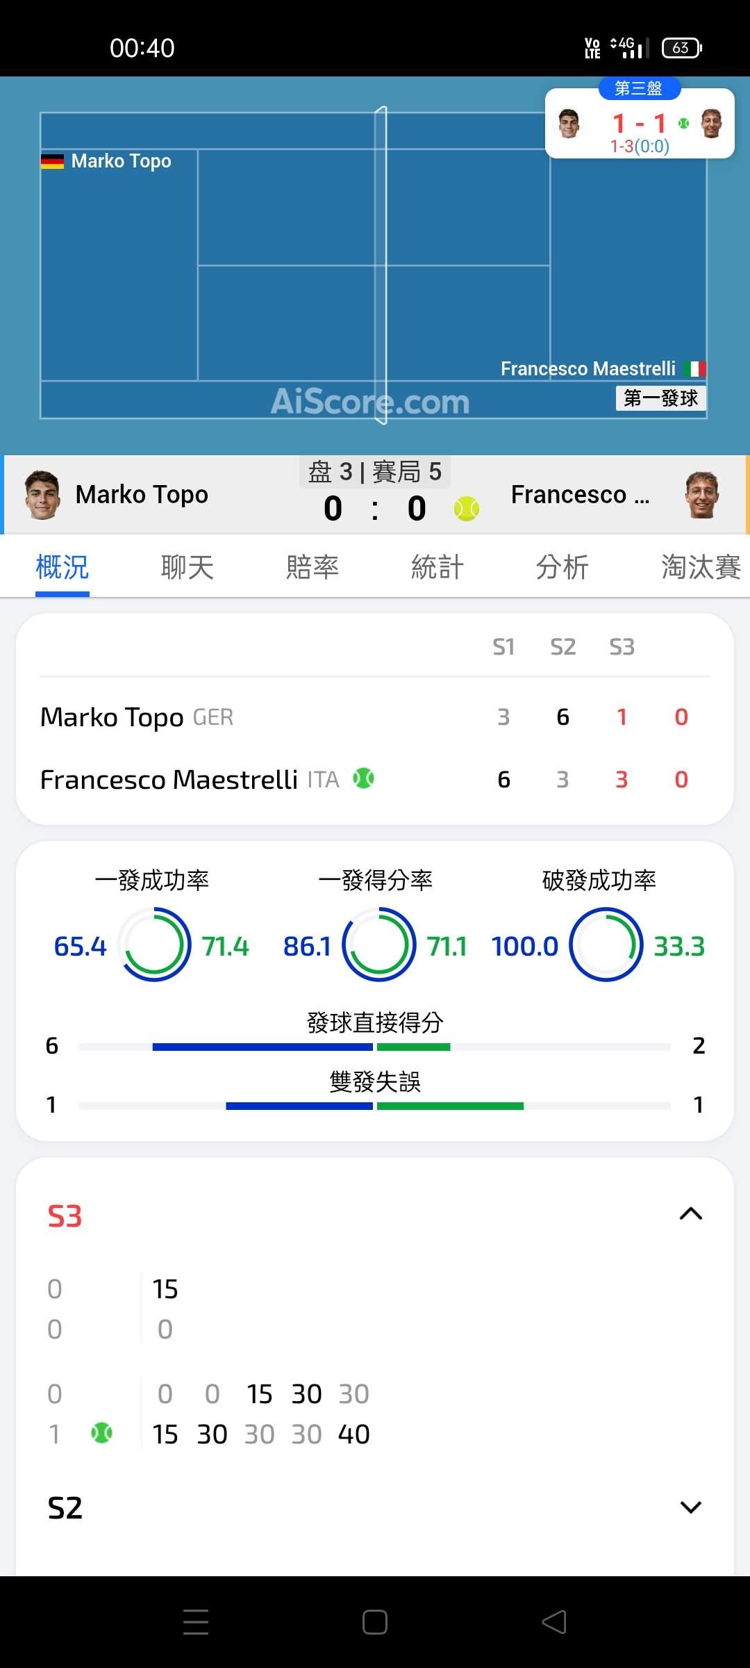The height and width of the screenshot is (1668, 750).
Task: Tap the 發球直接得分 aces comparison bar
Action: [375, 1047]
